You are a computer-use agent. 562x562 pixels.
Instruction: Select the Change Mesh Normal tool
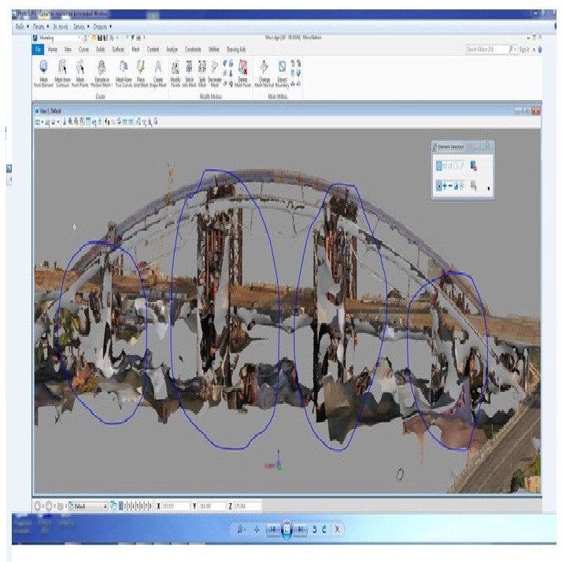pos(264,73)
